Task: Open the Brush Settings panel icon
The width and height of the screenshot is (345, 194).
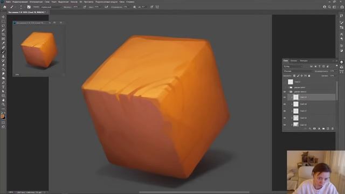Action: [29, 7]
